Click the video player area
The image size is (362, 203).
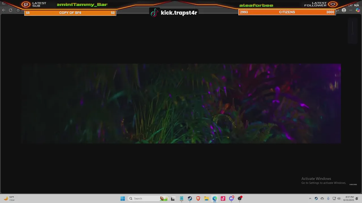coord(181,103)
